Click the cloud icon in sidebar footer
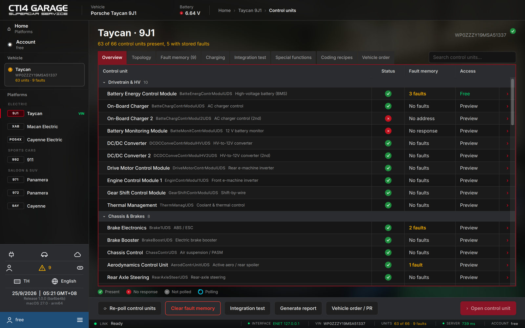525x328 pixels. (77, 255)
